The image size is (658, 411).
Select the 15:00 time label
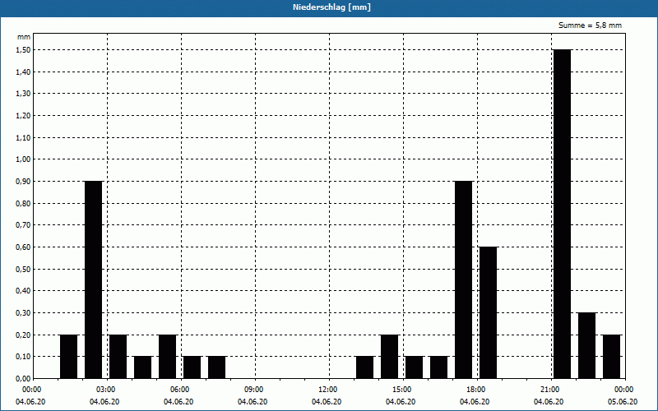[402, 390]
